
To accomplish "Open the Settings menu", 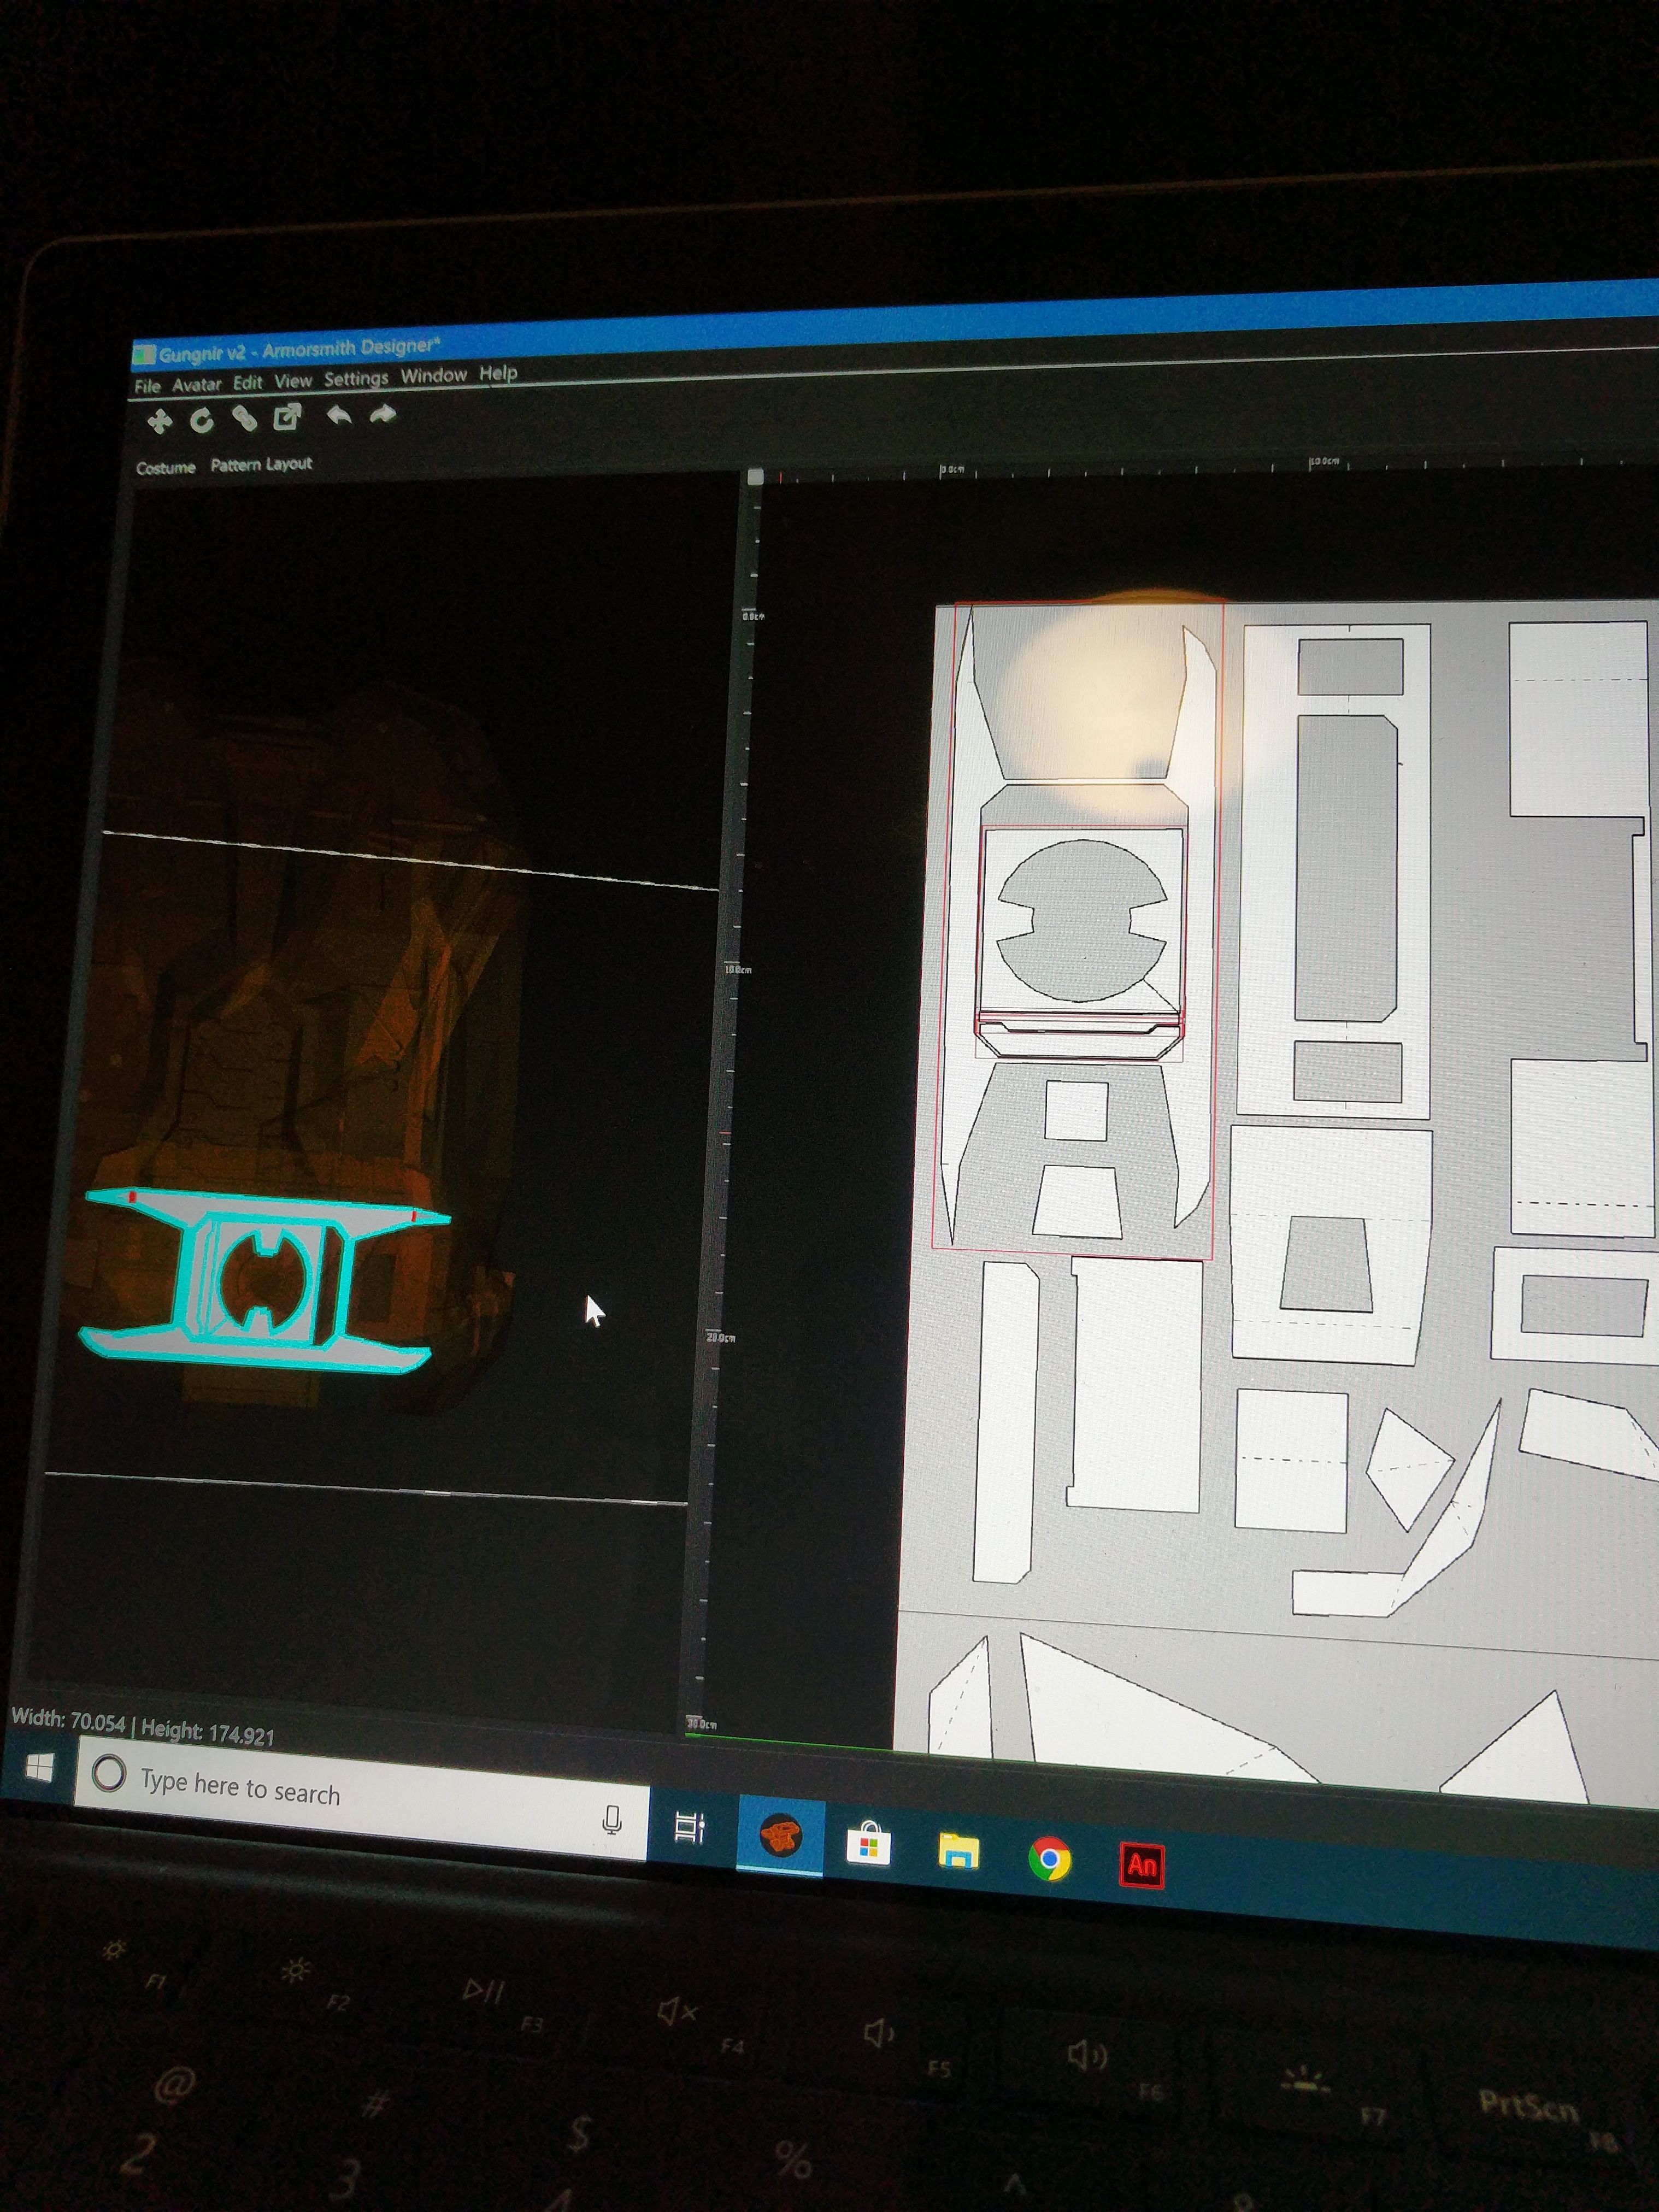I will click(x=355, y=378).
